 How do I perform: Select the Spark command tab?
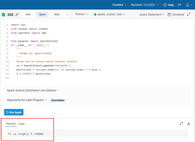click(43, 14)
